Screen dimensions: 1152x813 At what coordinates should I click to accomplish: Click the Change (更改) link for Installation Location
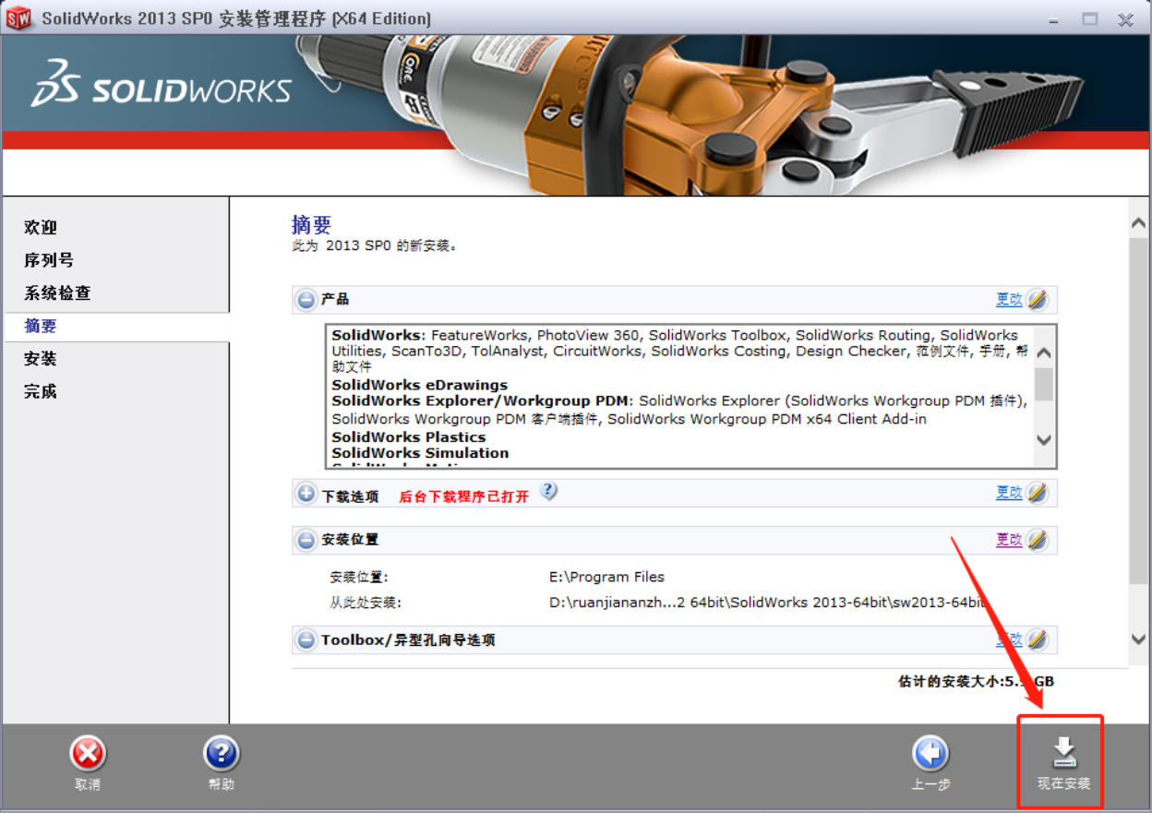coord(1008,540)
